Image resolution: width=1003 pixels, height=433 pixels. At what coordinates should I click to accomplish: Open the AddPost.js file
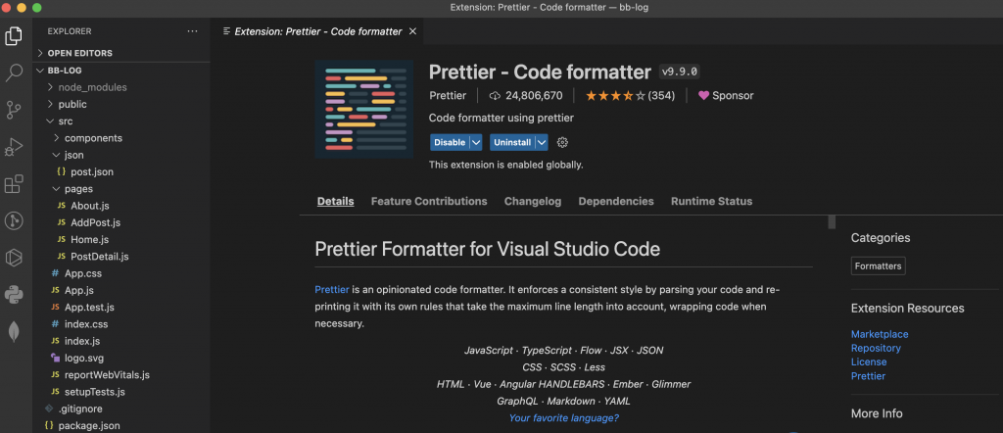pyautogui.click(x=95, y=222)
